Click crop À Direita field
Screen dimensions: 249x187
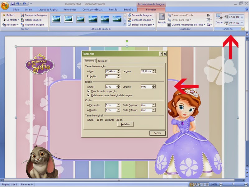tap(111, 110)
